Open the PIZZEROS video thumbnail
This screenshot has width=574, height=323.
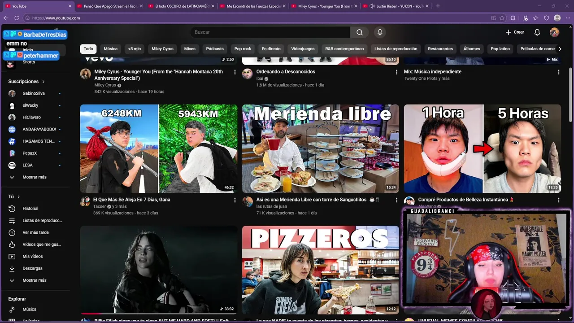tap(321, 270)
